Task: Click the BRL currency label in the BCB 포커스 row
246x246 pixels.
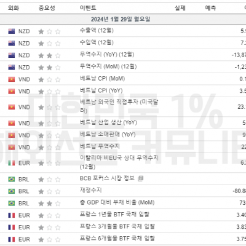Action: (23, 180)
